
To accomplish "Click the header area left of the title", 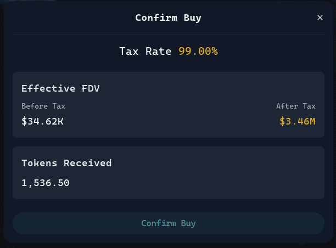I will pyautogui.click(x=66, y=18).
